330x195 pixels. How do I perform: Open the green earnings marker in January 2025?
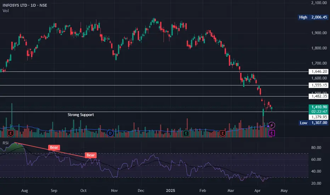point(186,133)
